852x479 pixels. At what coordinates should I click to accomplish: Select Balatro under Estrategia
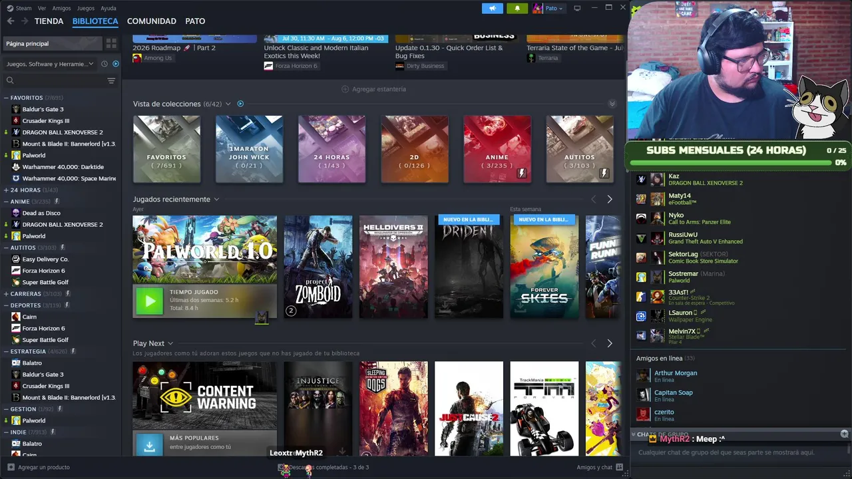click(x=32, y=363)
